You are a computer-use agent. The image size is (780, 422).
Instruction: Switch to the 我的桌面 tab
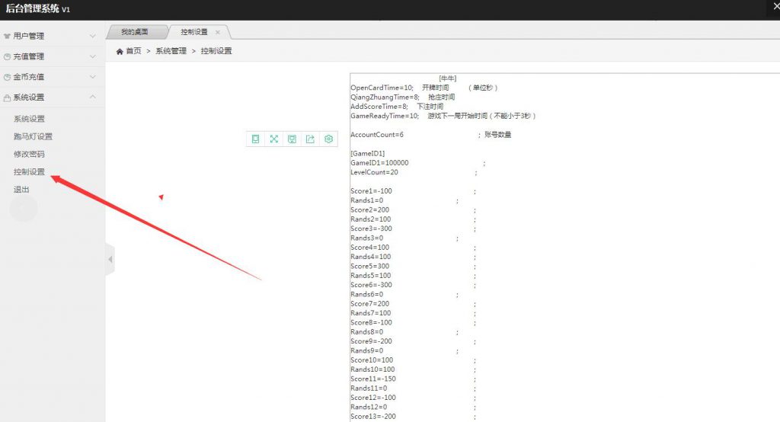[134, 32]
